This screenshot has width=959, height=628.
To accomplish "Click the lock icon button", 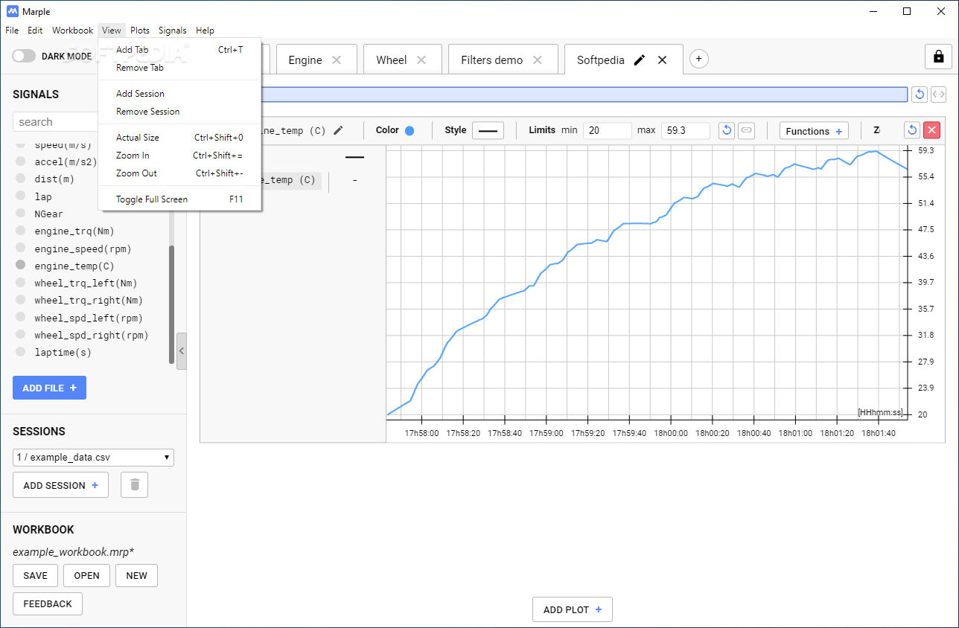I will coord(938,57).
